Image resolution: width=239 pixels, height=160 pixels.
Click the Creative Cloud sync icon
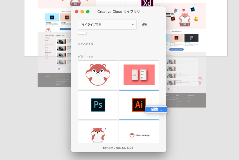144,25
